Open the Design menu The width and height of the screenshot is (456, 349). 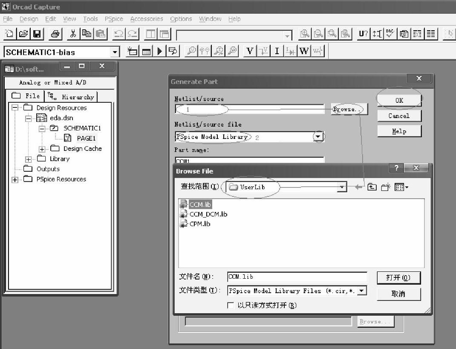tap(29, 19)
